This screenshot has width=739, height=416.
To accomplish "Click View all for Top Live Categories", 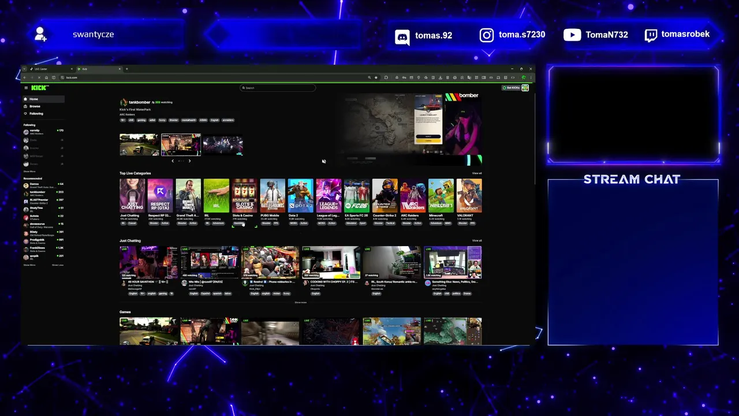I will coord(476,173).
